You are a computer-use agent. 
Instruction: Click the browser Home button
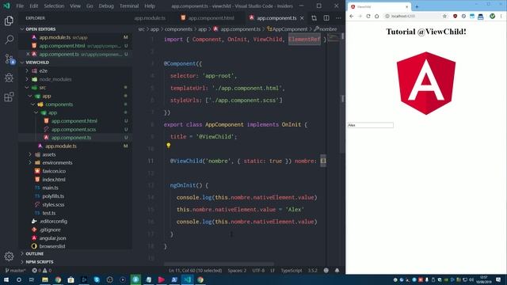(x=377, y=16)
